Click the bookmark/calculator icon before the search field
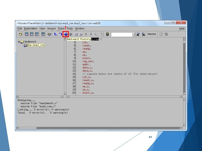This screenshot has height=151, width=202. tap(107, 34)
